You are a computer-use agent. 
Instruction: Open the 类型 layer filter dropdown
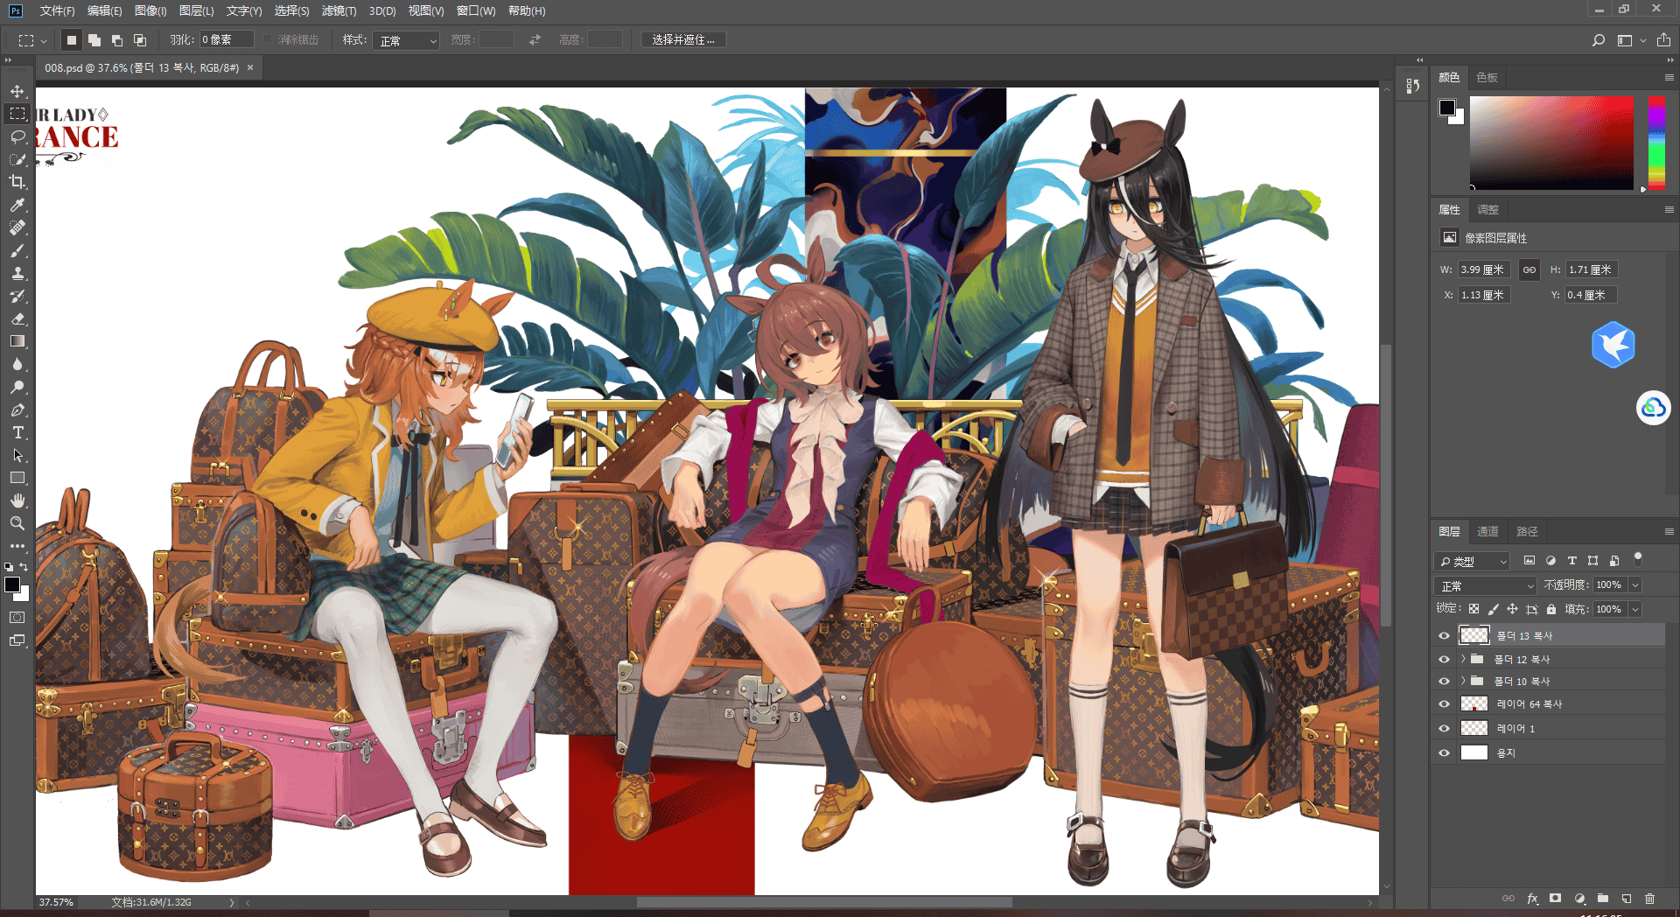tap(1473, 561)
